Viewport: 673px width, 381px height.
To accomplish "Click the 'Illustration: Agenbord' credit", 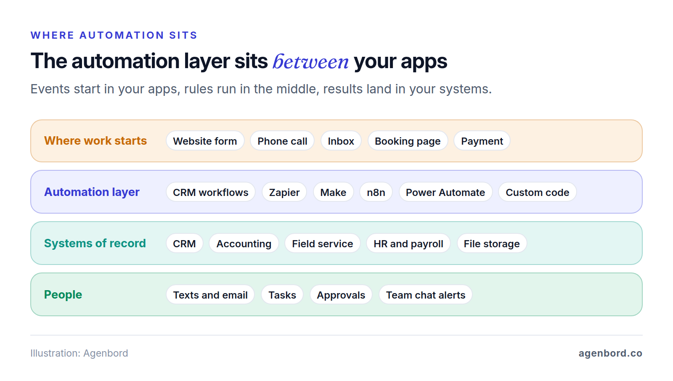I will [79, 353].
